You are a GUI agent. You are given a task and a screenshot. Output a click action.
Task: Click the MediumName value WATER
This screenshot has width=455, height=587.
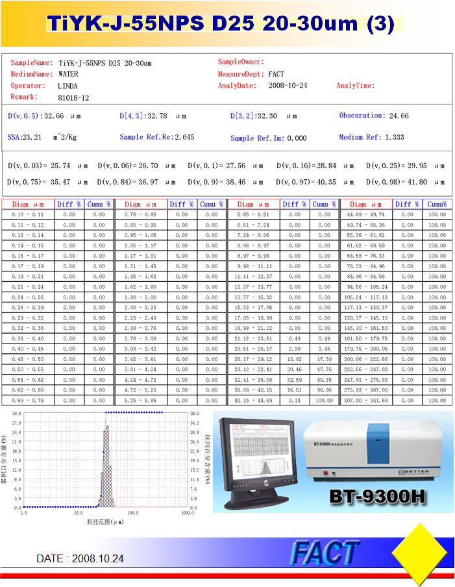(68, 74)
